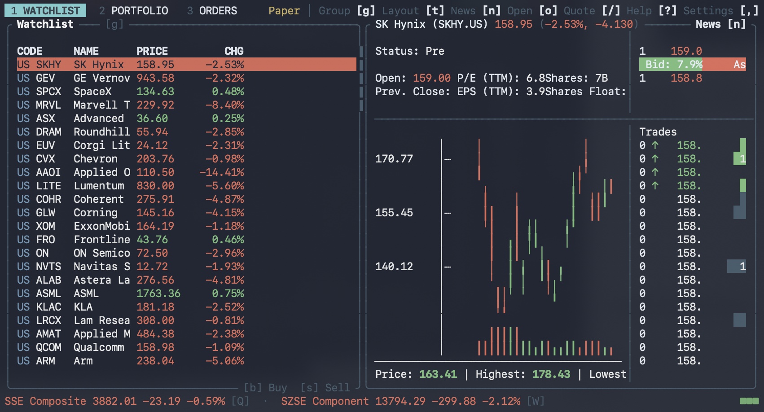Click the [g] hint beside Watchlist title

coord(114,24)
